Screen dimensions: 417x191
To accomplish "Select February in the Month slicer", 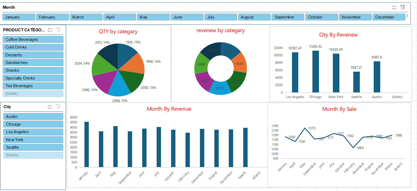I will (x=52, y=17).
